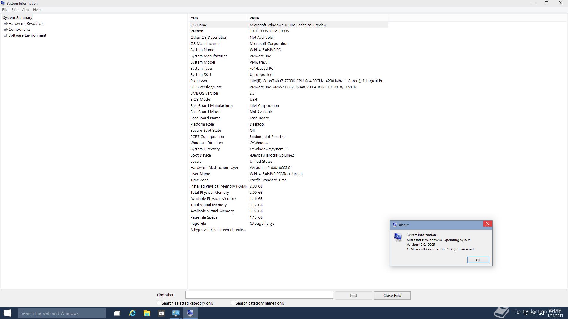This screenshot has height=319, width=568.
Task: Open the notifications icon in the system tray
Action: click(x=541, y=313)
